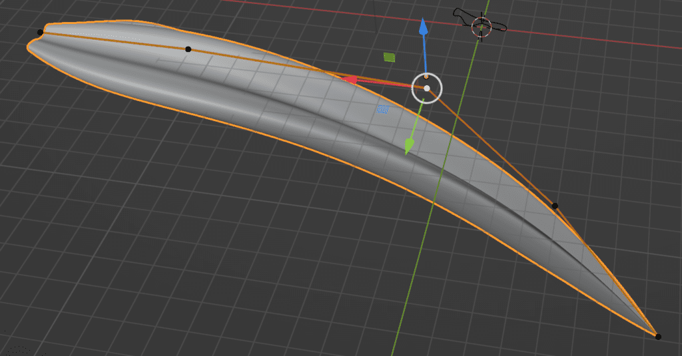The height and width of the screenshot is (356, 682).
Task: Grab the blue Z-axis gizmo arrow
Action: click(423, 27)
